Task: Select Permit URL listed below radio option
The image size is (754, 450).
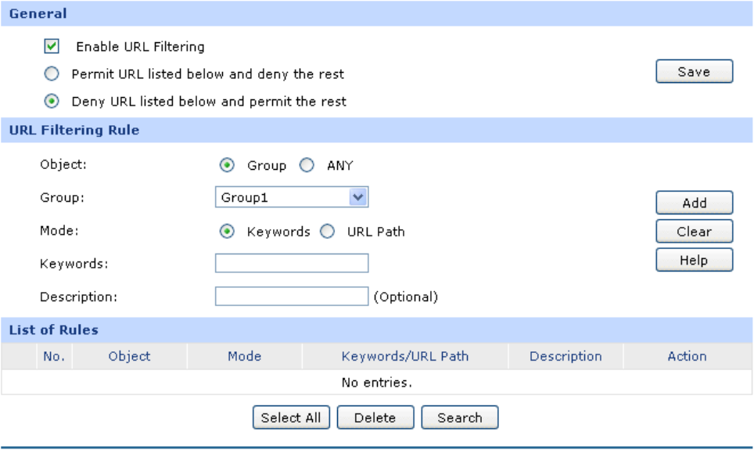Action: click(x=52, y=74)
